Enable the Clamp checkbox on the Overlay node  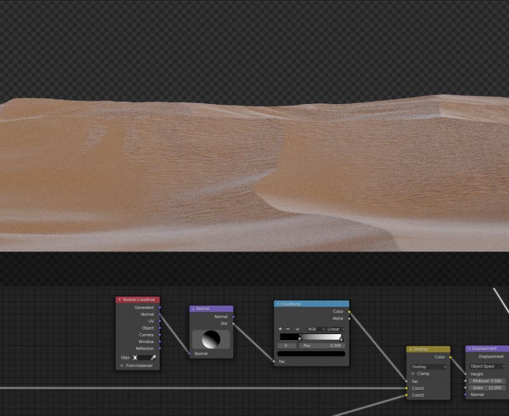(413, 373)
